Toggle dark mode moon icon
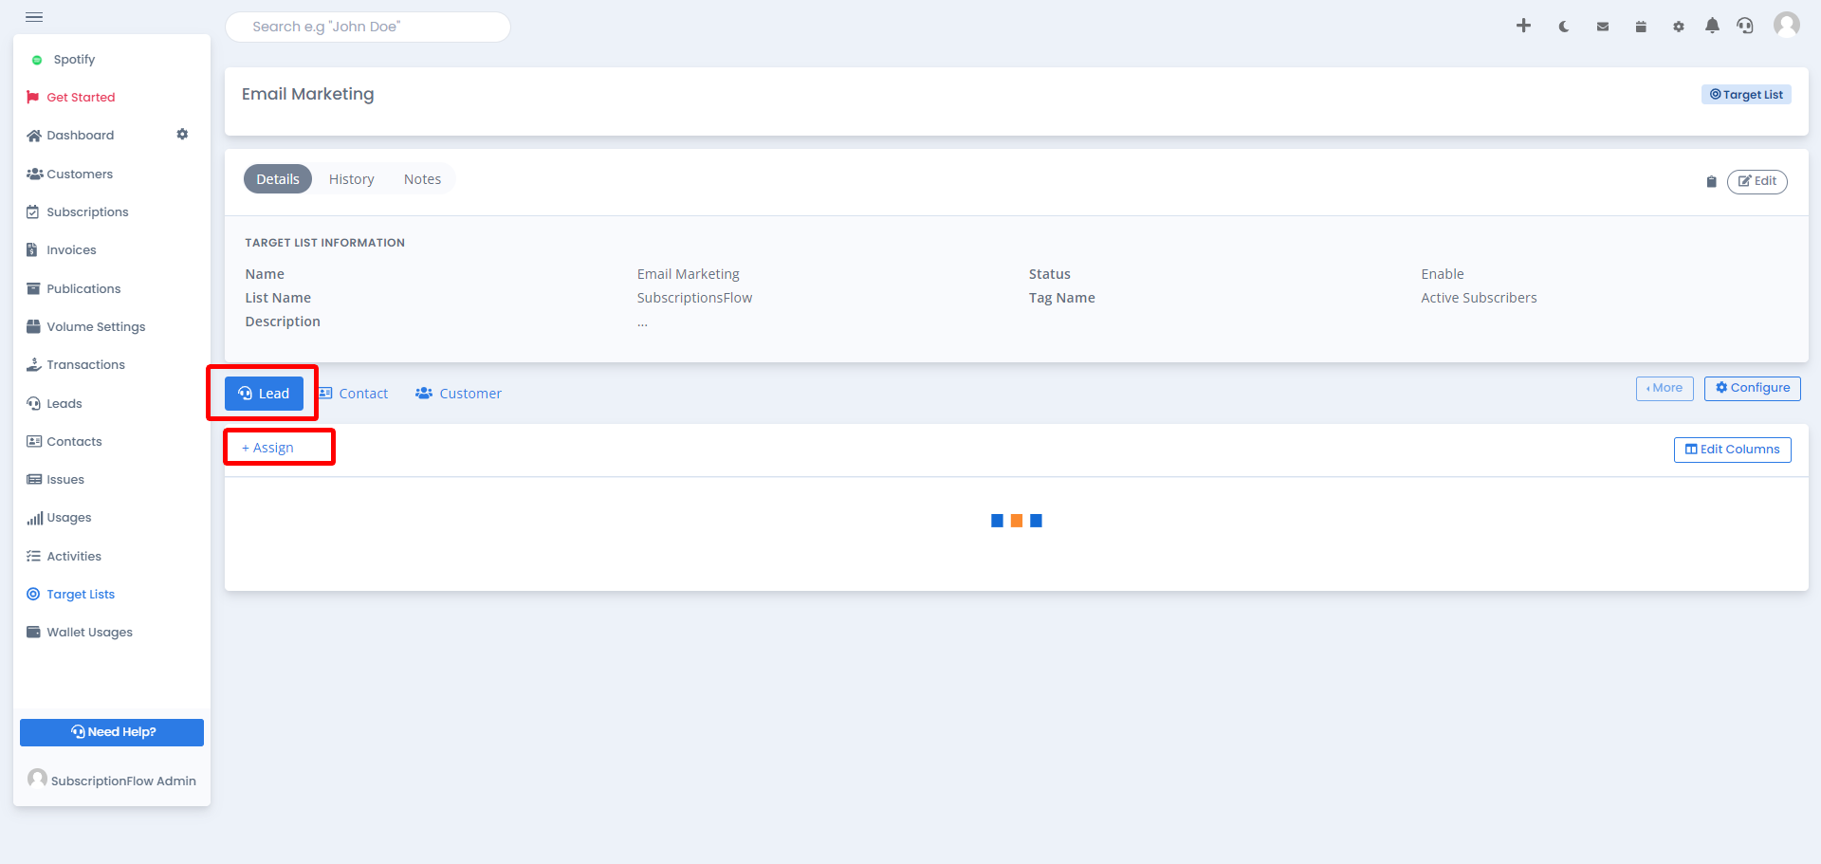Screen dimensions: 1821x864 1564,27
